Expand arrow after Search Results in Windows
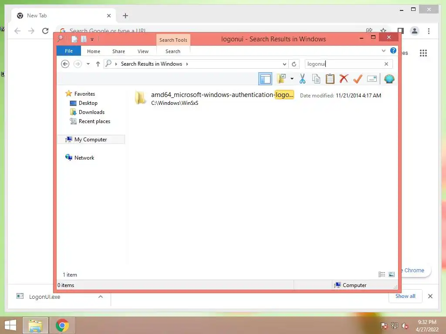Screen dimensions: 446x334 pyautogui.click(x=187, y=64)
